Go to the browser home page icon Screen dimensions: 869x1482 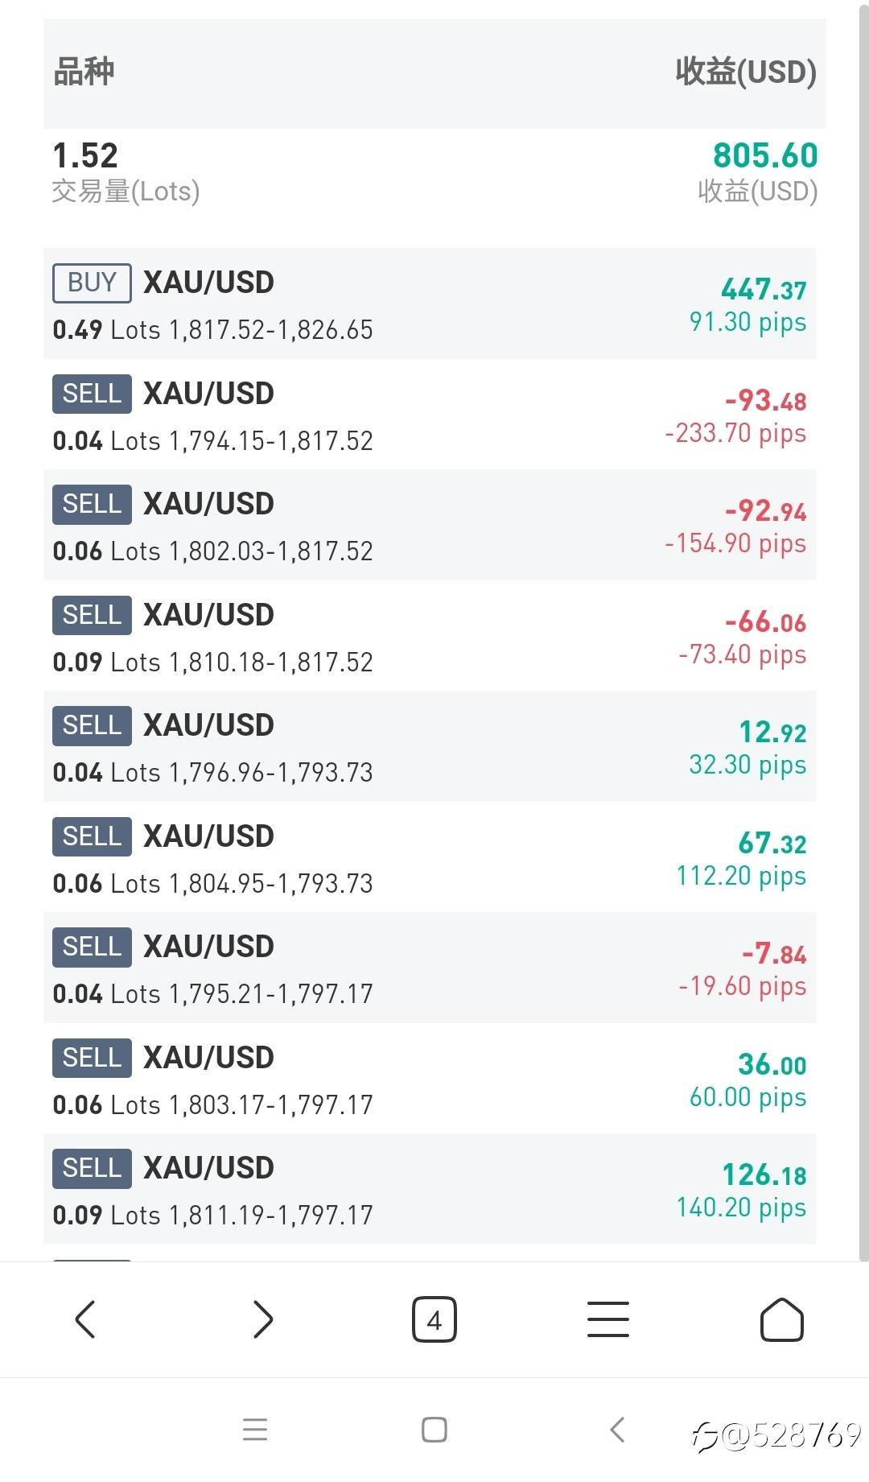781,1319
